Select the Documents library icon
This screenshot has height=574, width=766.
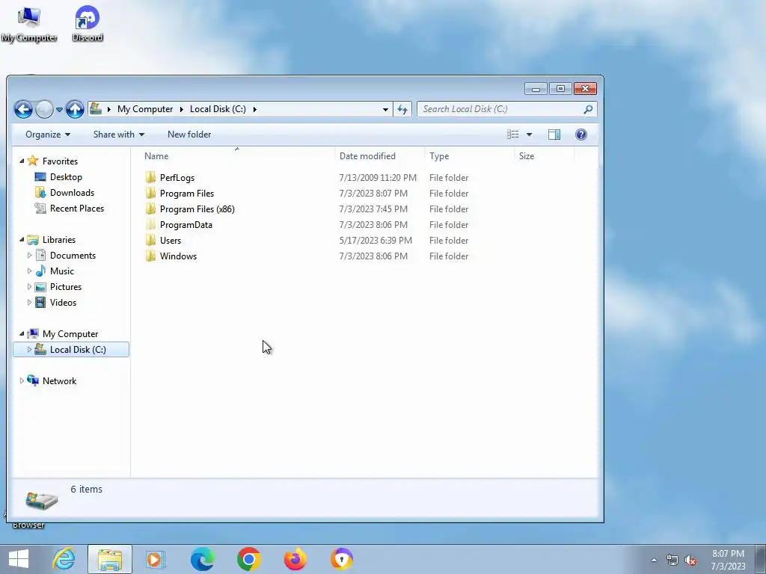40,256
